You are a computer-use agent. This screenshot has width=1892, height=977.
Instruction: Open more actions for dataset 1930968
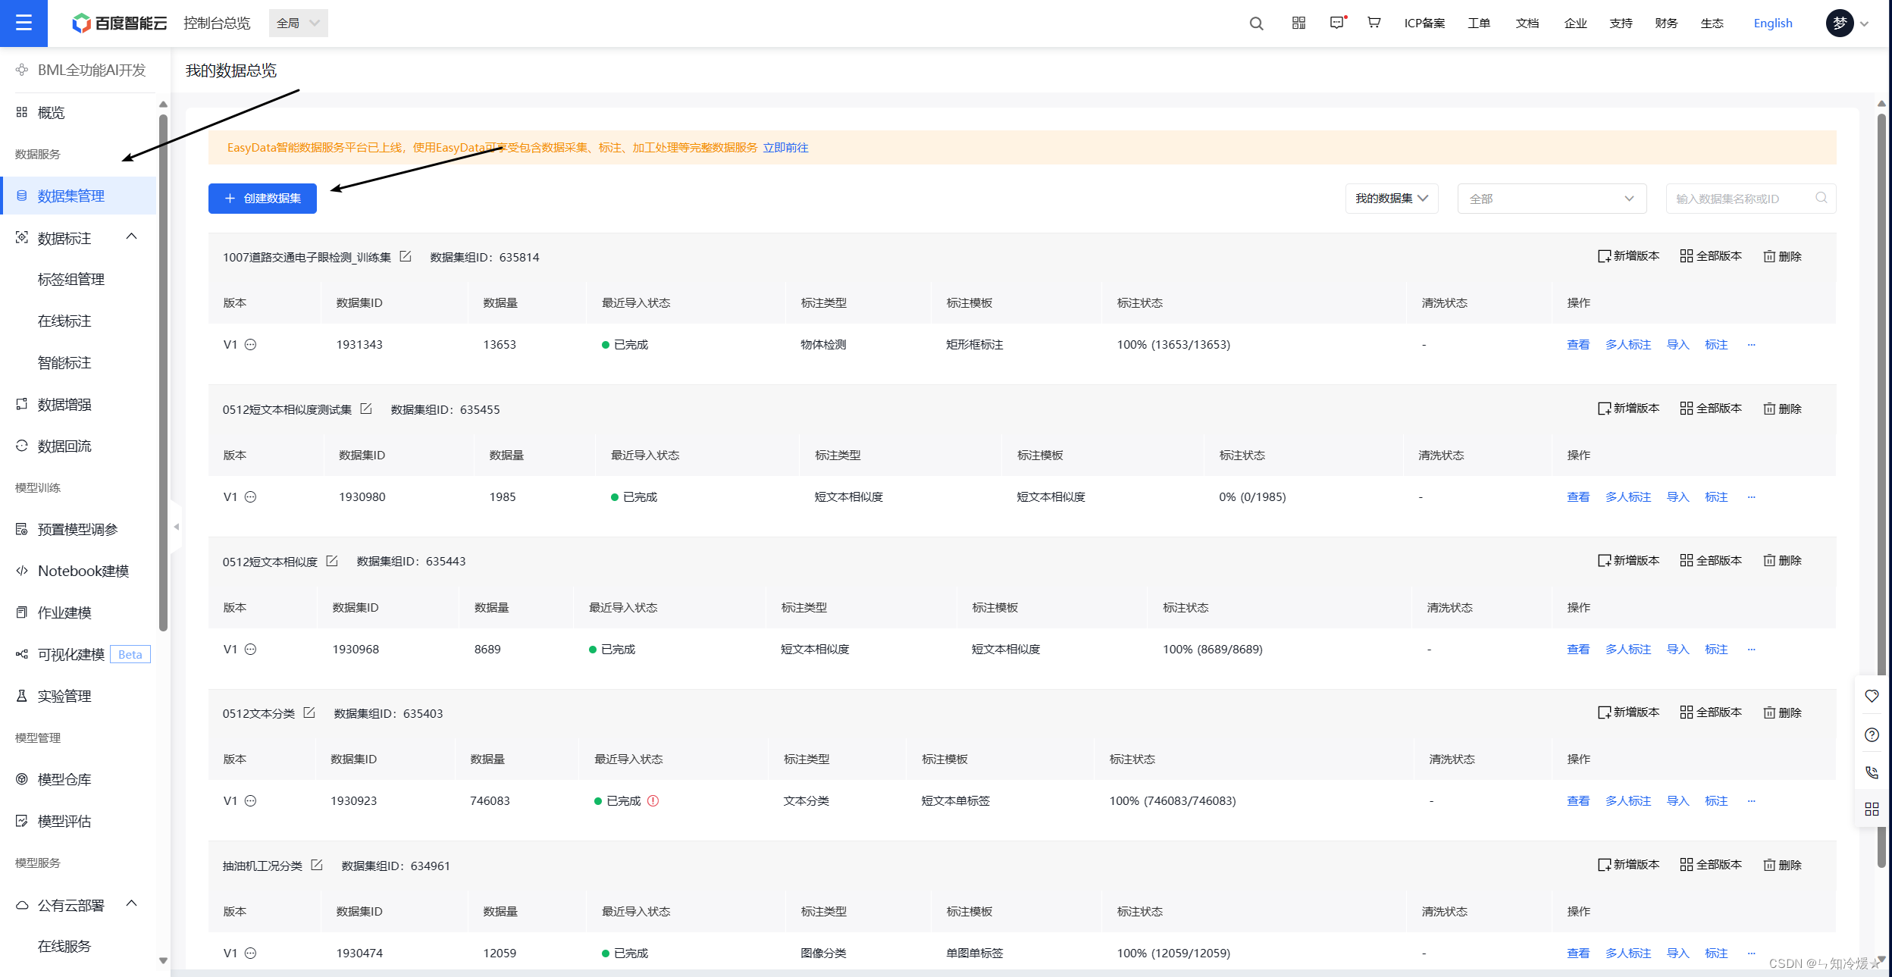tap(1751, 650)
